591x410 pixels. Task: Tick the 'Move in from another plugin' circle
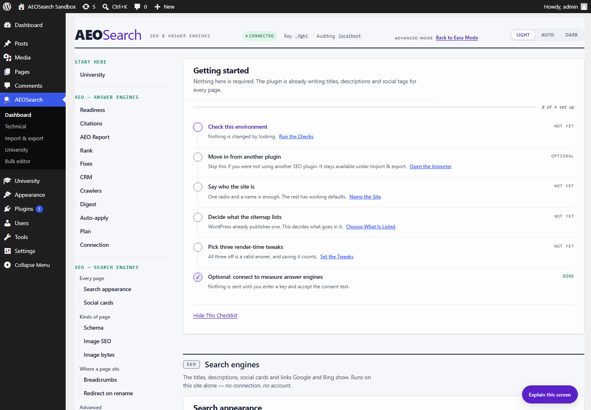(x=198, y=157)
